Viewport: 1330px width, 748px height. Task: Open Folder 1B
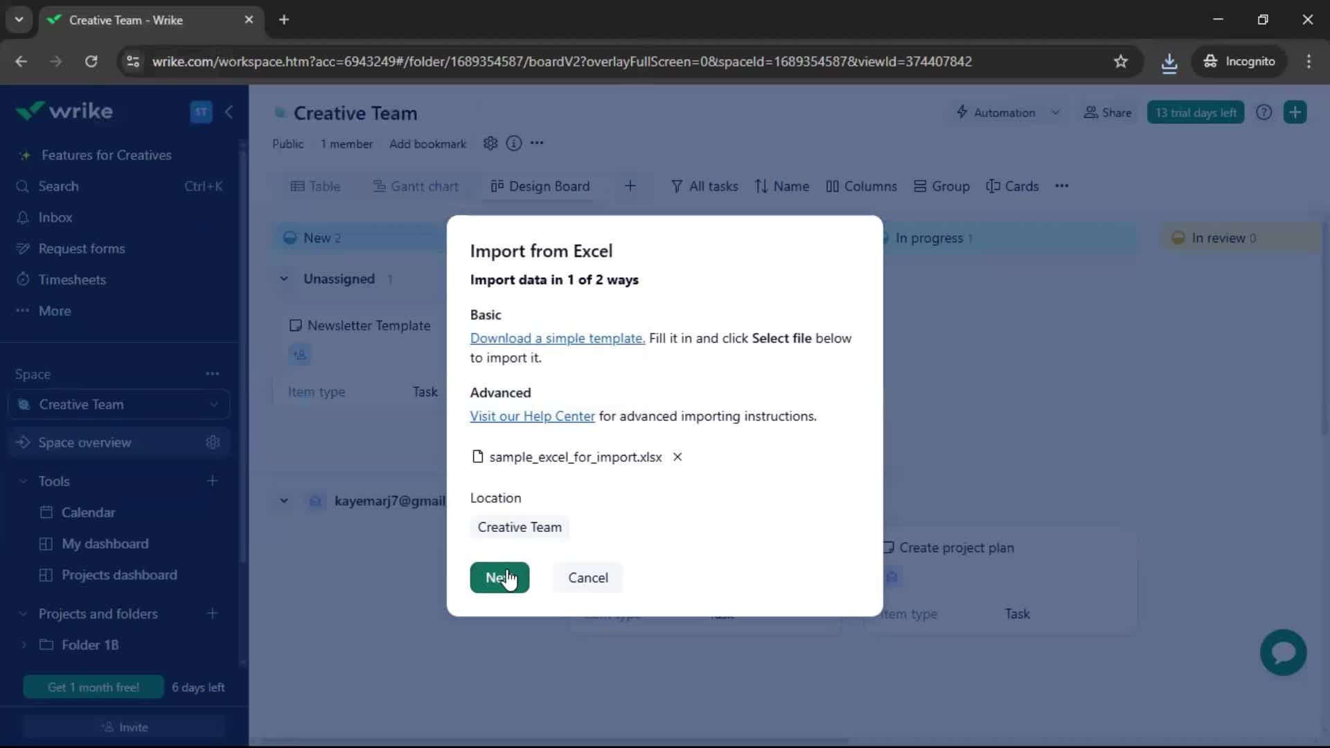click(x=90, y=645)
